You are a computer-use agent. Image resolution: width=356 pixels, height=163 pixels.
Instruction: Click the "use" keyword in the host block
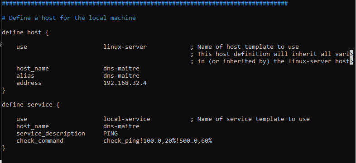pyautogui.click(x=22, y=47)
